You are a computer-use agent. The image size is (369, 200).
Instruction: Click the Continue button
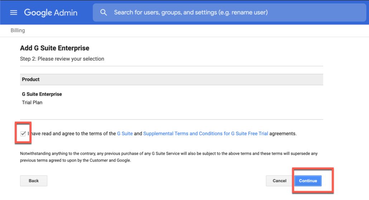308,181
